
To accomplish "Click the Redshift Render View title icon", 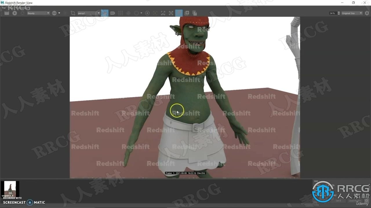I will 3,3.
